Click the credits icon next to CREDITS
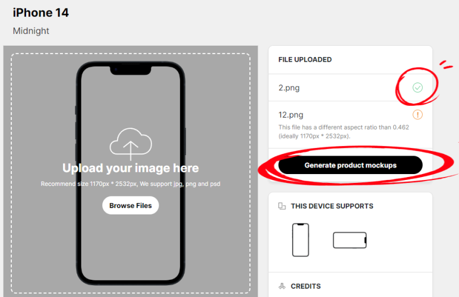Image resolution: width=459 pixels, height=297 pixels. click(x=282, y=286)
